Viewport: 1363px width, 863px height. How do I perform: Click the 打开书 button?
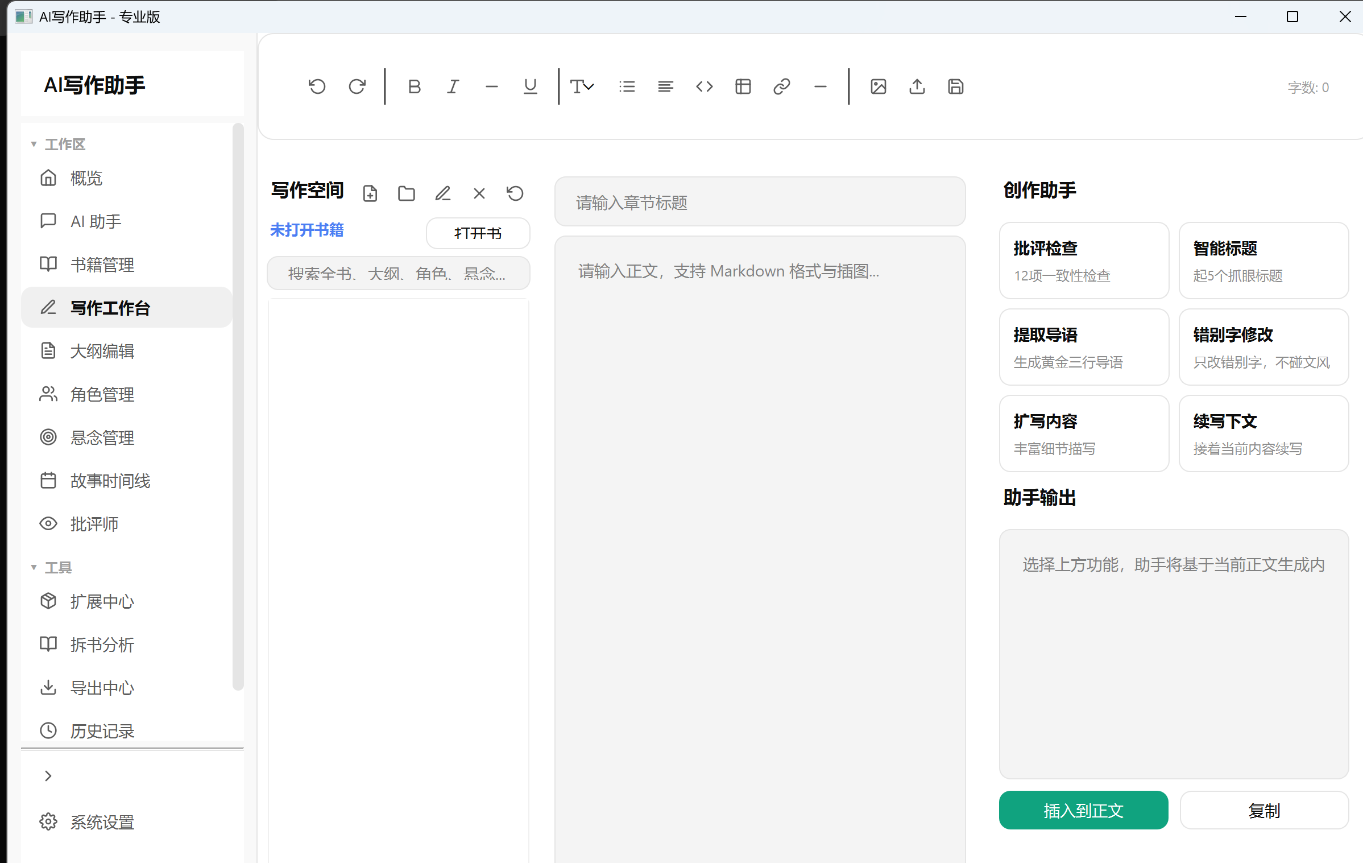[x=478, y=233]
